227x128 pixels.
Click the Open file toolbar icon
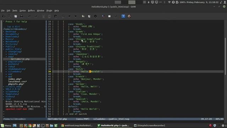point(4,16)
